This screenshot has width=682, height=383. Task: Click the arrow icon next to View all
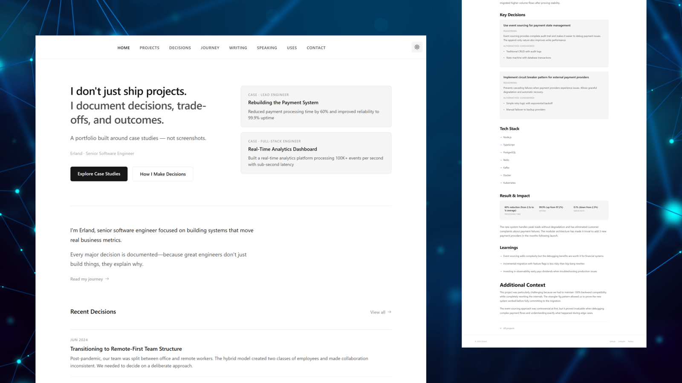(x=389, y=312)
